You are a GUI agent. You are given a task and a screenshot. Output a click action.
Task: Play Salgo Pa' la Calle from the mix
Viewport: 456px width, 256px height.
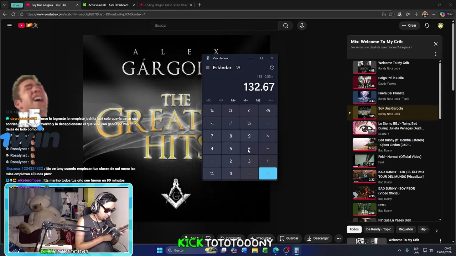point(394,82)
